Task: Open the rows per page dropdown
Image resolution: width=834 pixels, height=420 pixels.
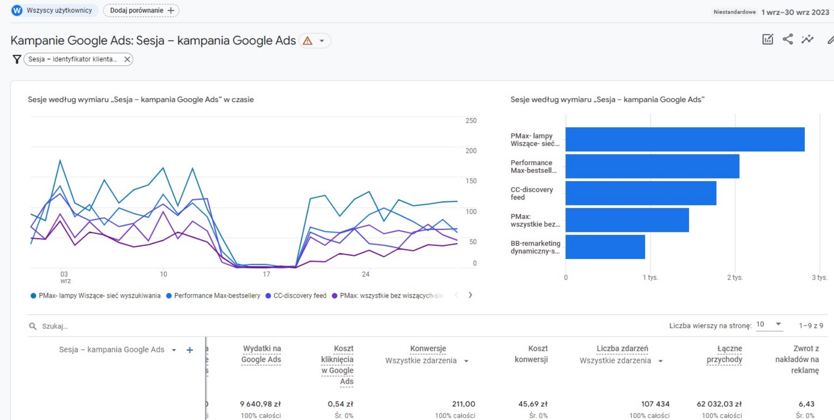Action: click(x=769, y=325)
